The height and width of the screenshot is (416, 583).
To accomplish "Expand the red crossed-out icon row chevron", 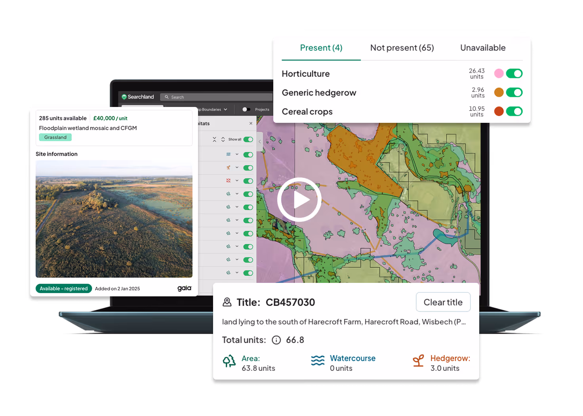I will [x=237, y=181].
